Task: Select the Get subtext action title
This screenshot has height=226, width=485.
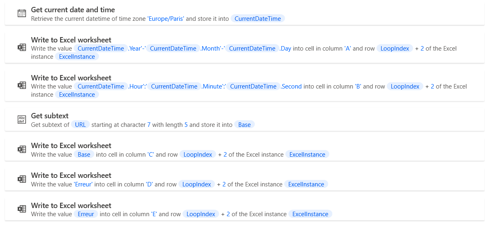Action: click(x=49, y=116)
